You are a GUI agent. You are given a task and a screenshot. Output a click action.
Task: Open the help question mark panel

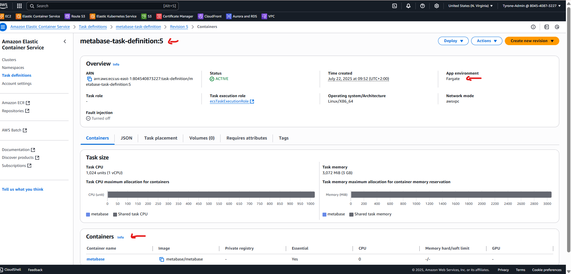point(422,6)
